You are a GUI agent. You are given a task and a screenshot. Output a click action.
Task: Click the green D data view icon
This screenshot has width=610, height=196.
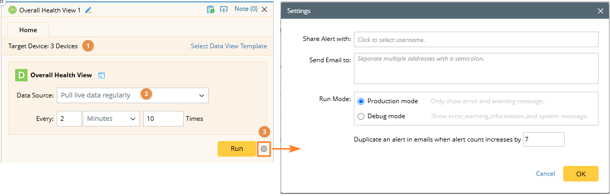(21, 75)
